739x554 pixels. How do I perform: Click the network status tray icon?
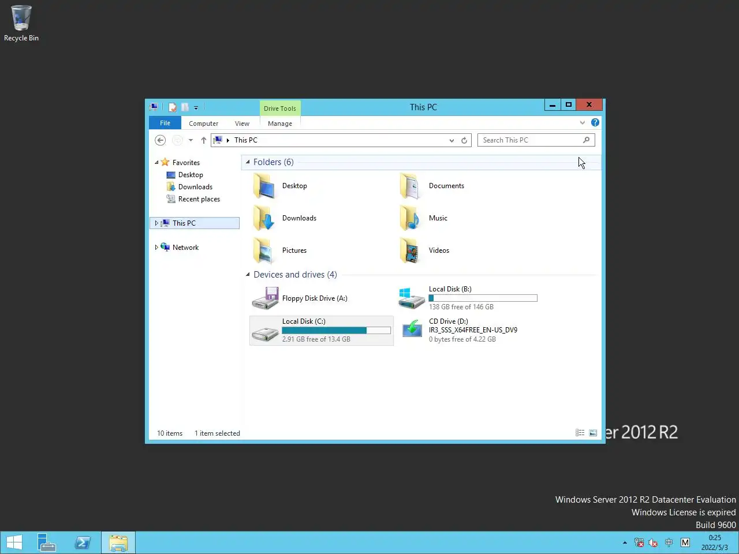[x=639, y=542]
